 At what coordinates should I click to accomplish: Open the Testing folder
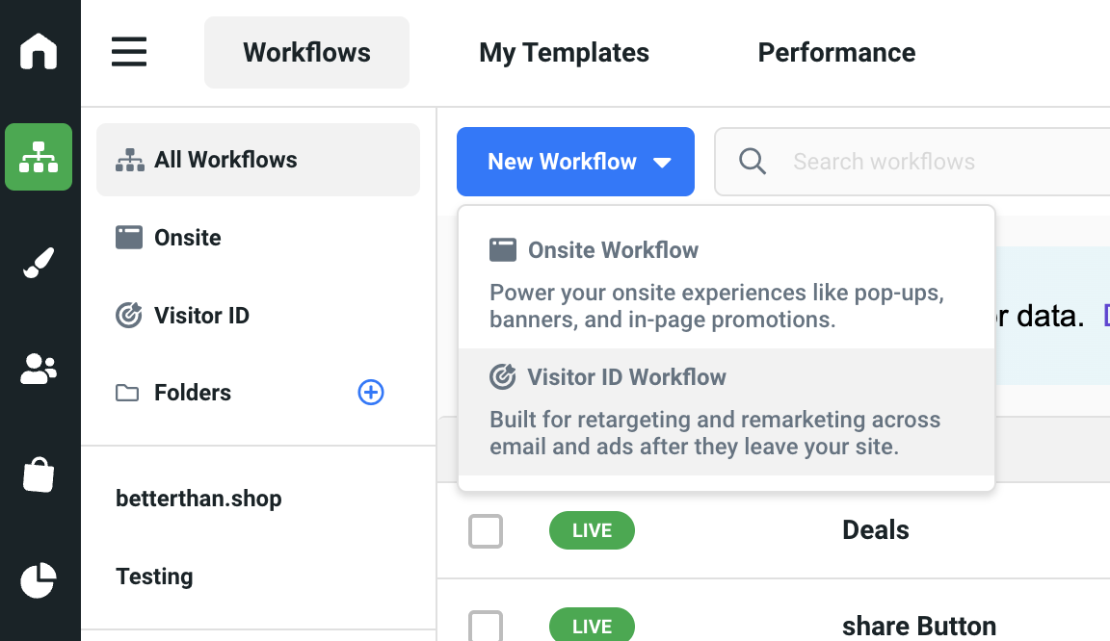(154, 577)
